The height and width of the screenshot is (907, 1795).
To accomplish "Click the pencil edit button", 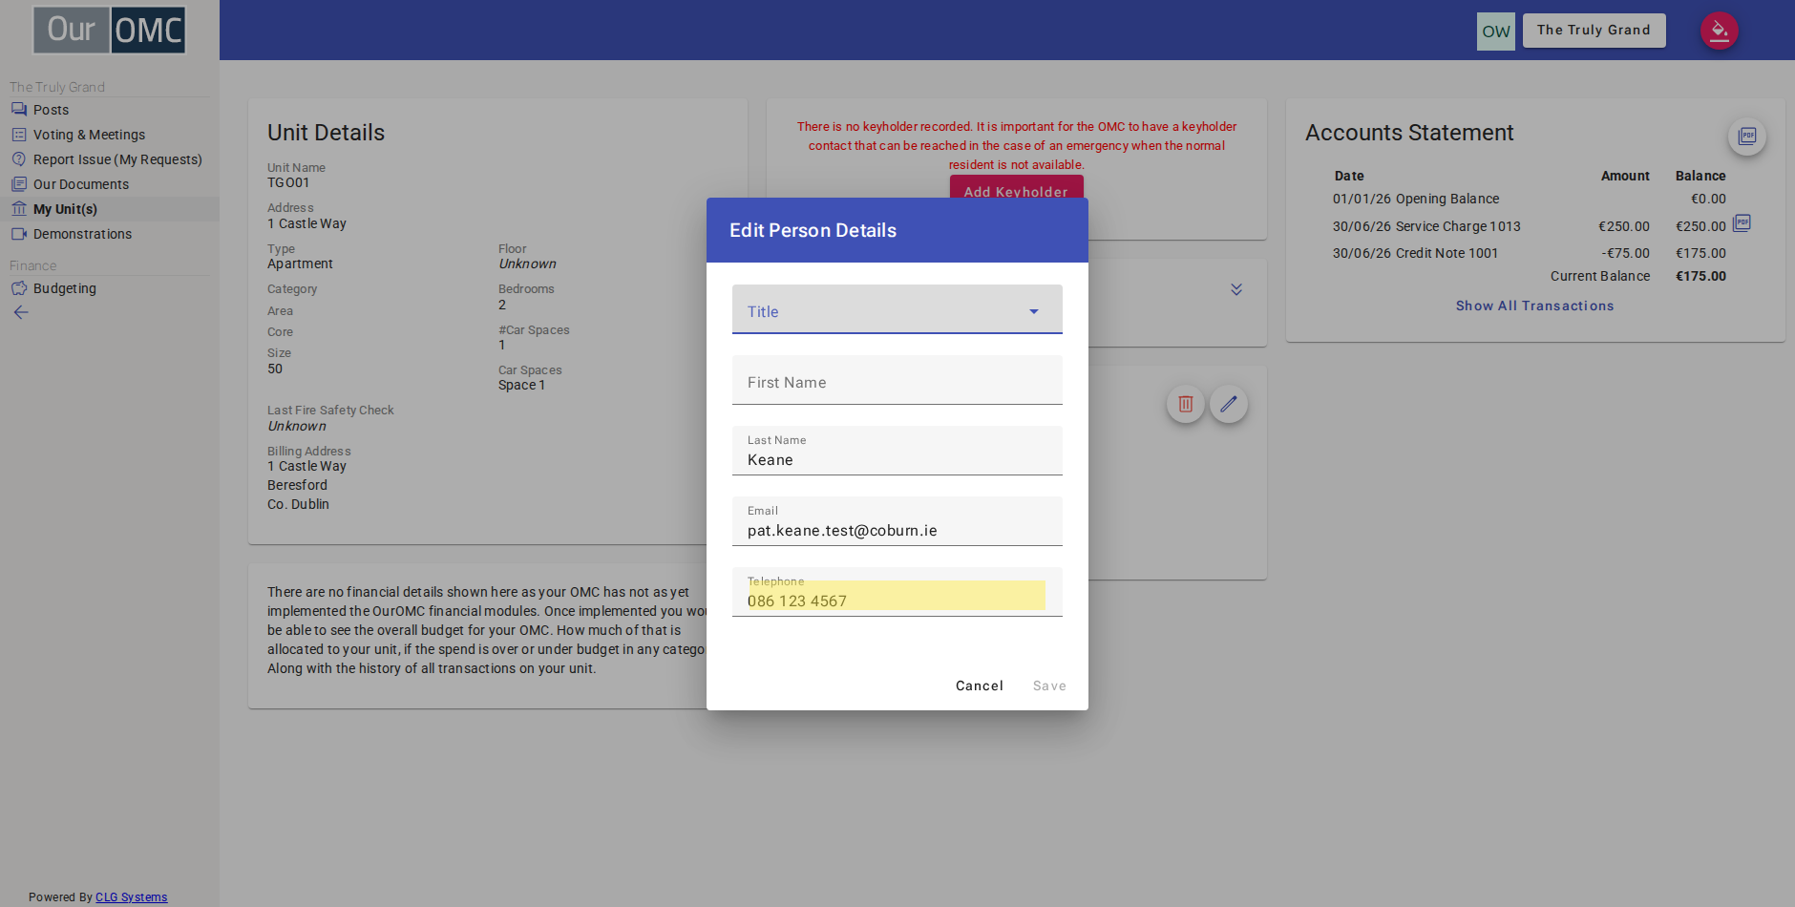I will pyautogui.click(x=1229, y=404).
